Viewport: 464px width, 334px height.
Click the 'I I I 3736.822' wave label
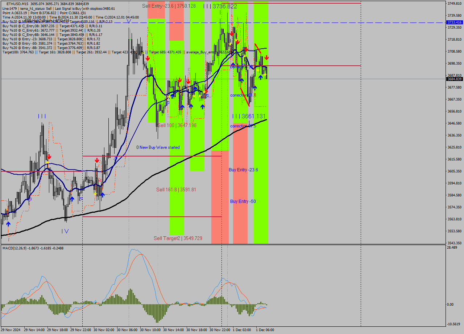click(220, 6)
